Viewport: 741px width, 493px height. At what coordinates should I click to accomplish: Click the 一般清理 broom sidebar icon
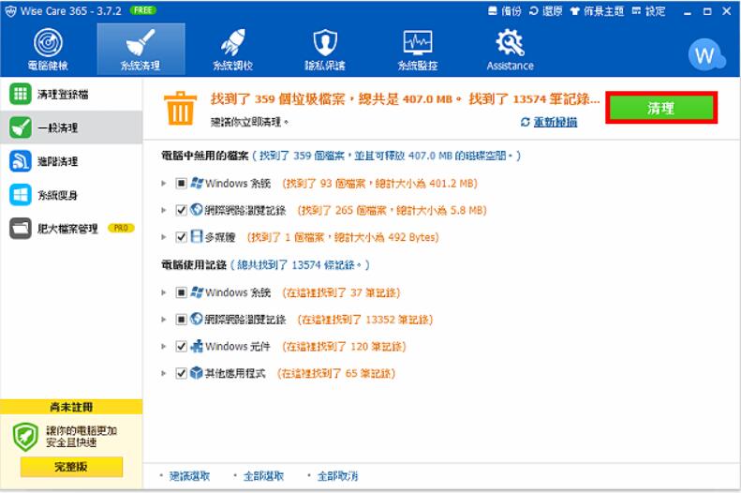pos(21,127)
